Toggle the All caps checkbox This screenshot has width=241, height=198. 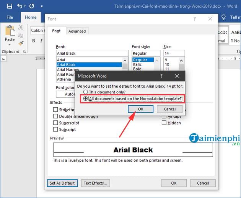tap(164, 116)
